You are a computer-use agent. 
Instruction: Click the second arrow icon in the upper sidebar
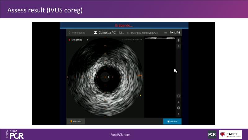pos(179,46)
